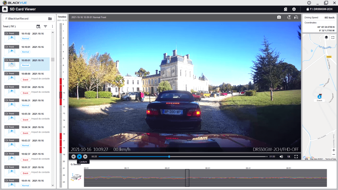This screenshot has width=338, height=190.
Task: Open the SD card format tool icon
Action: point(286,9)
